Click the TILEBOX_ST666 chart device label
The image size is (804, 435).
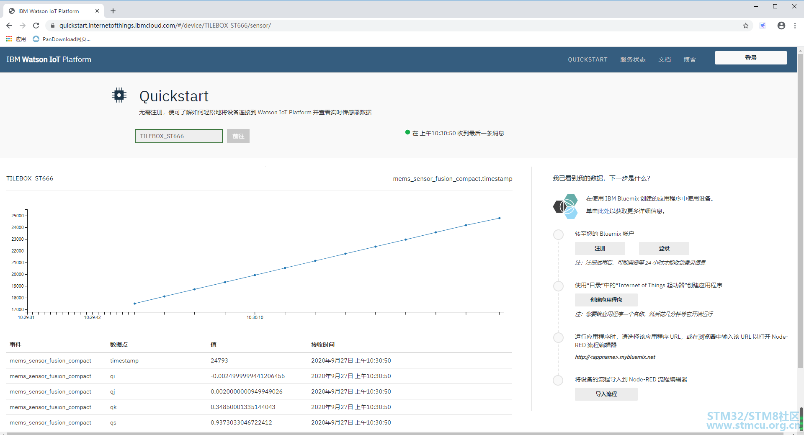pyautogui.click(x=30, y=178)
